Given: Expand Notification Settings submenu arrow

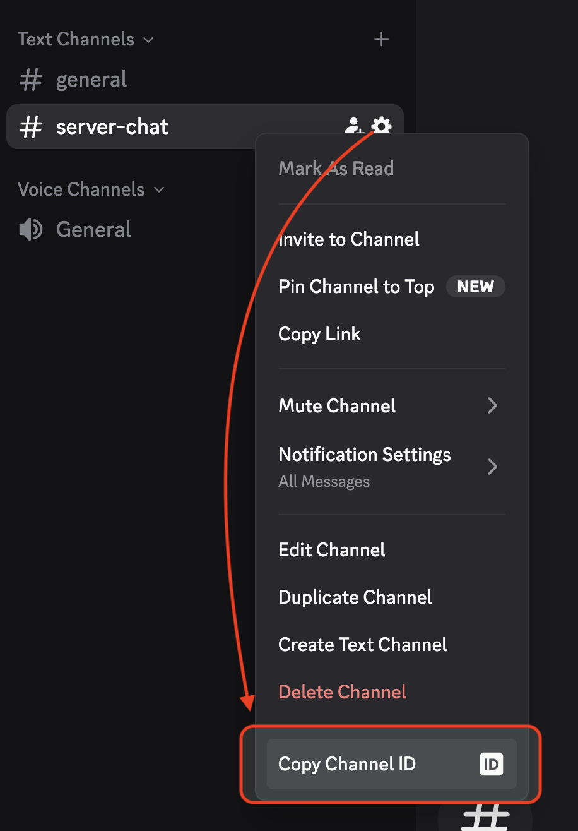Looking at the screenshot, I should click(x=493, y=467).
